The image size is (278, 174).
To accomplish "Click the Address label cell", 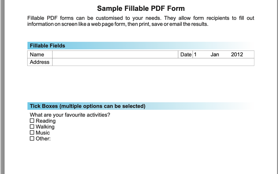I will [39, 62].
